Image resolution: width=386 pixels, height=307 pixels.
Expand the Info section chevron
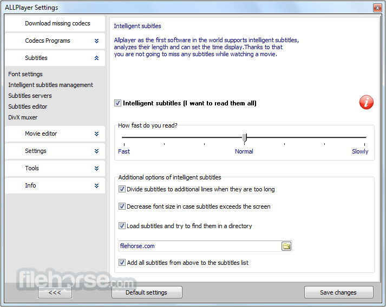pos(96,185)
